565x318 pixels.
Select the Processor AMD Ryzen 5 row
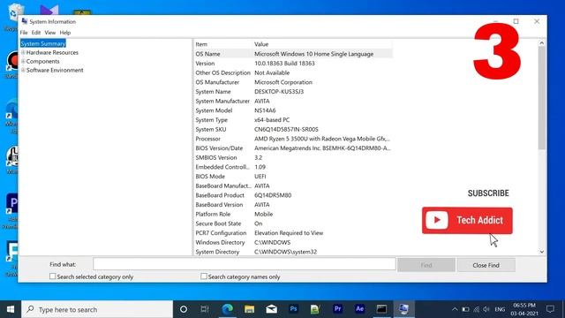[293, 139]
